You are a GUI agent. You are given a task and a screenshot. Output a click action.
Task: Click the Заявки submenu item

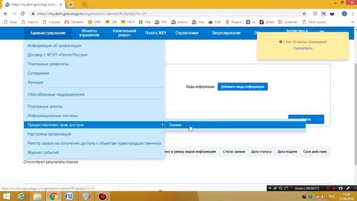[x=235, y=125]
